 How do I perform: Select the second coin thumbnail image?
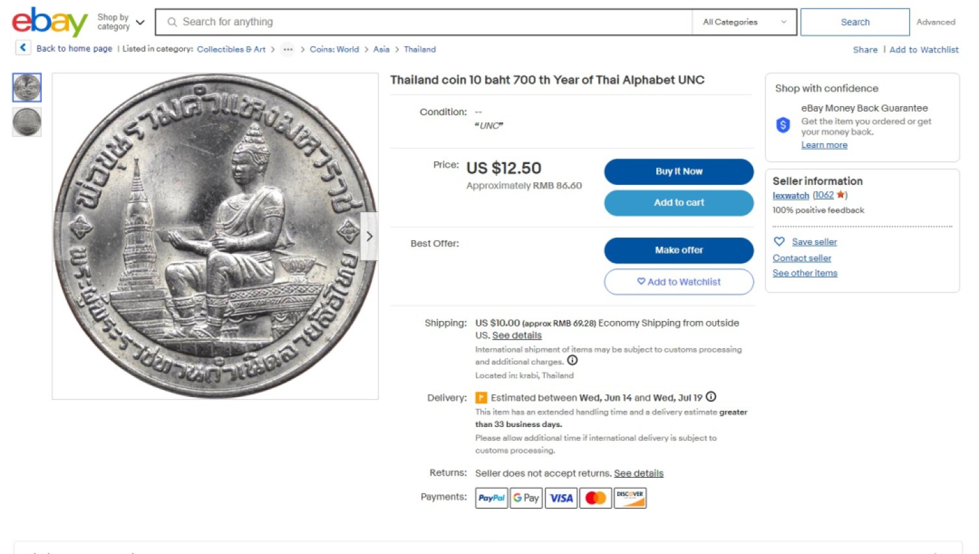click(27, 122)
